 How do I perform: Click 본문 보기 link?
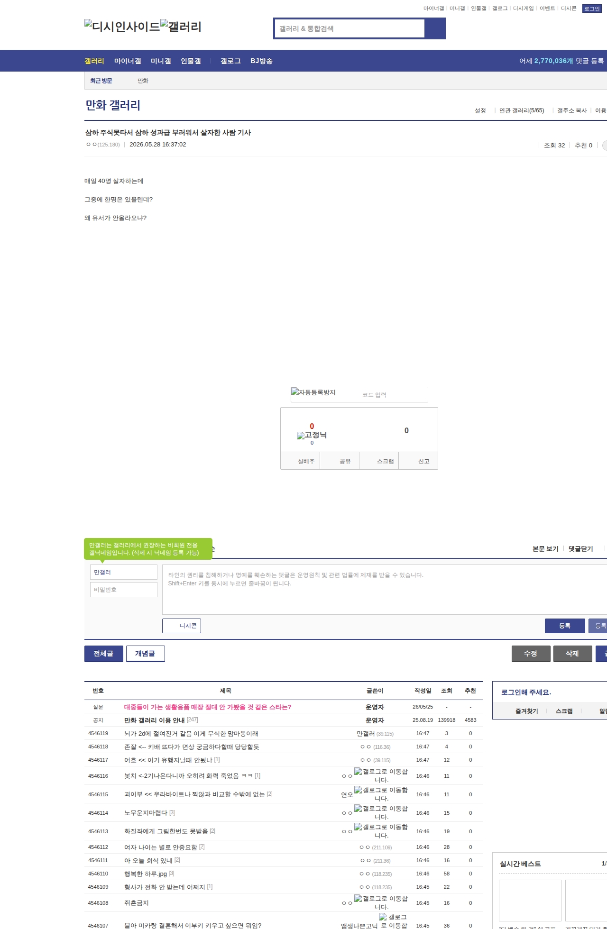(545, 549)
